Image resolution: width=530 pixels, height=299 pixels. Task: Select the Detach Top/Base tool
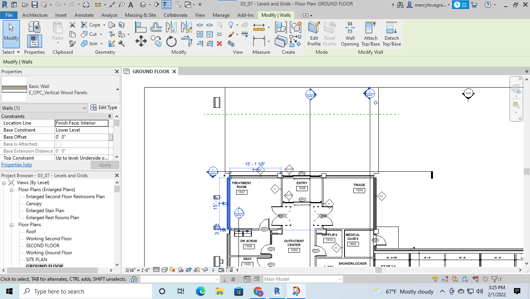(x=391, y=34)
